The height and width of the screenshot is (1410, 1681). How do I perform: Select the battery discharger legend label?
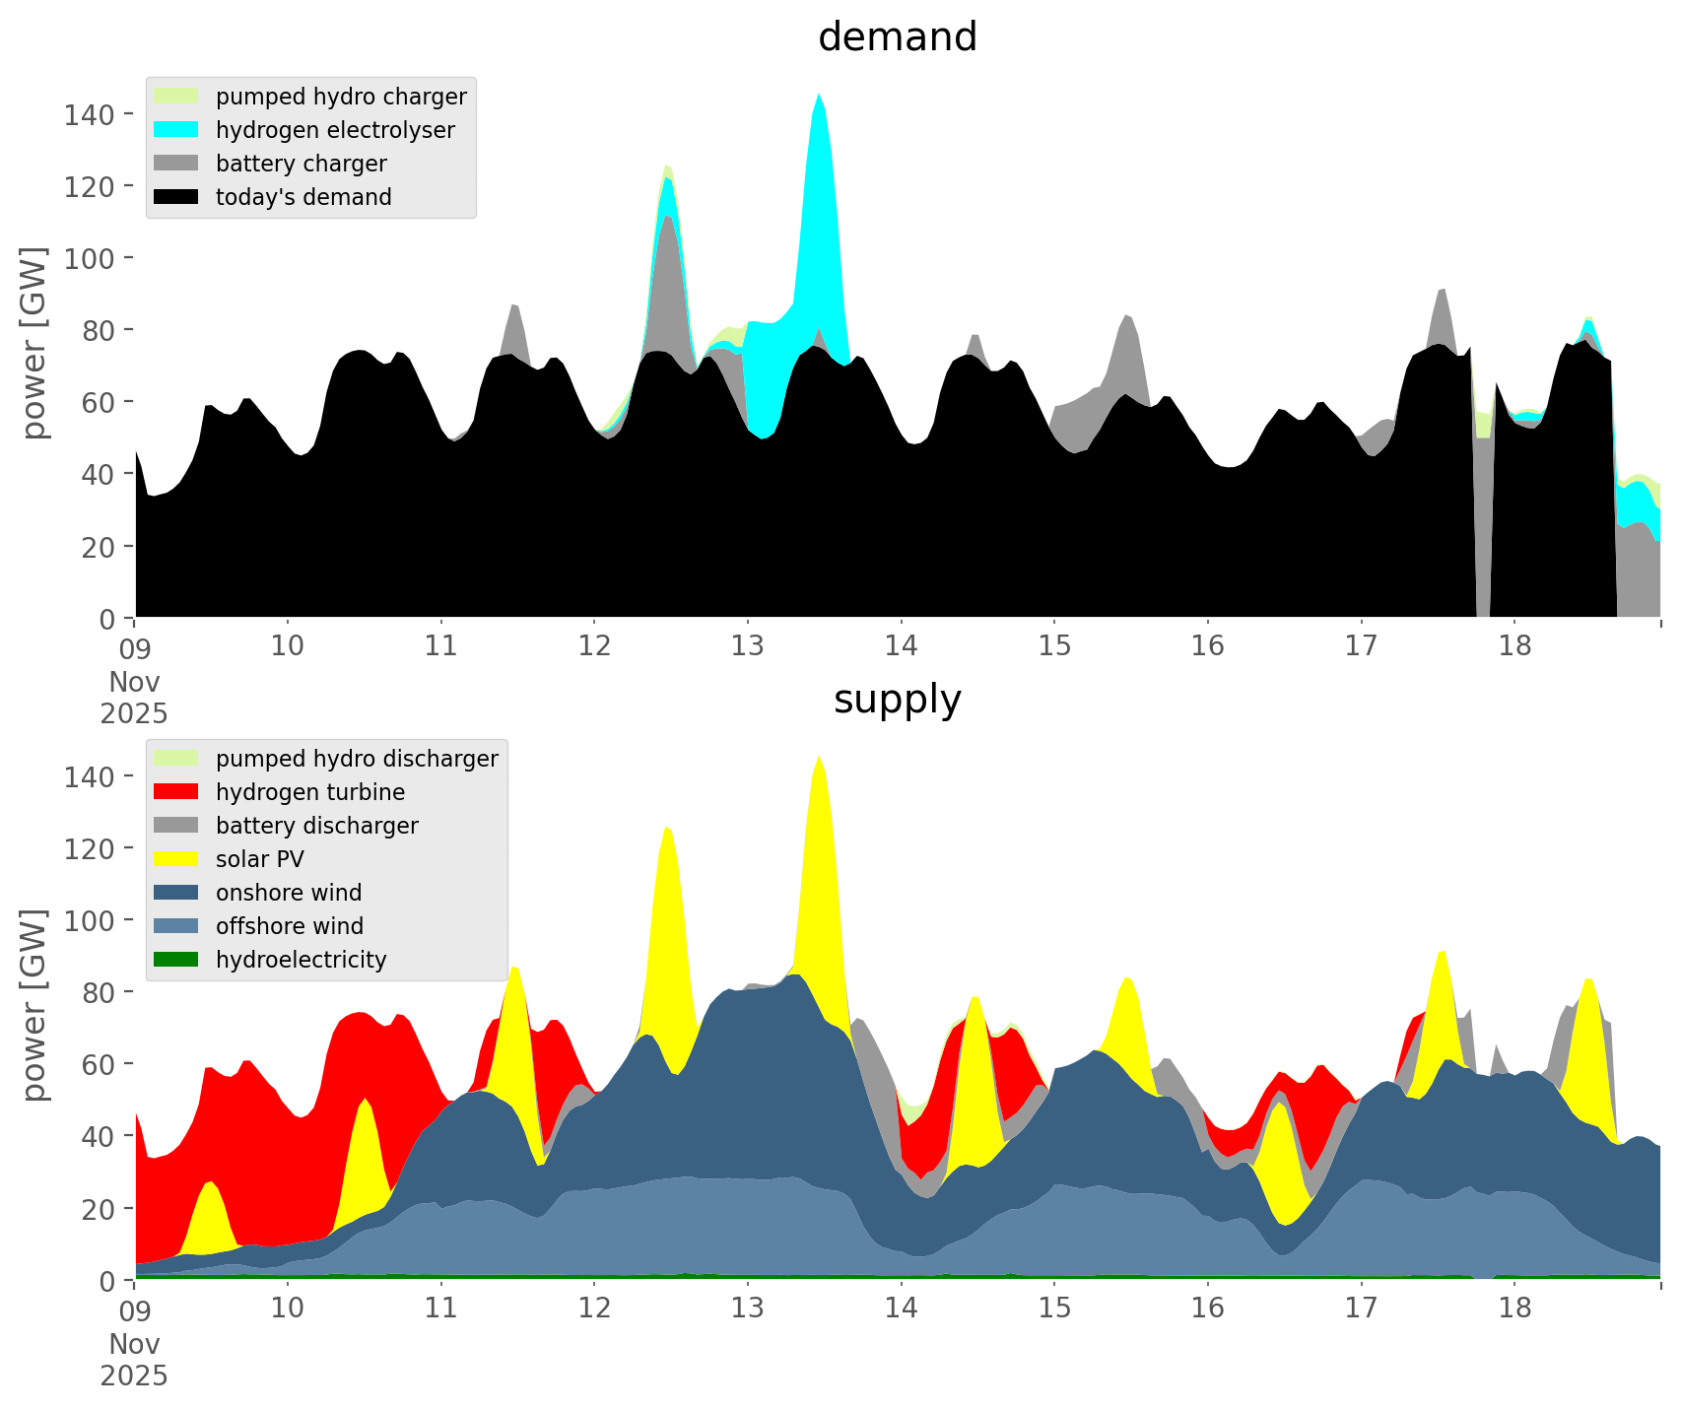[x=316, y=826]
